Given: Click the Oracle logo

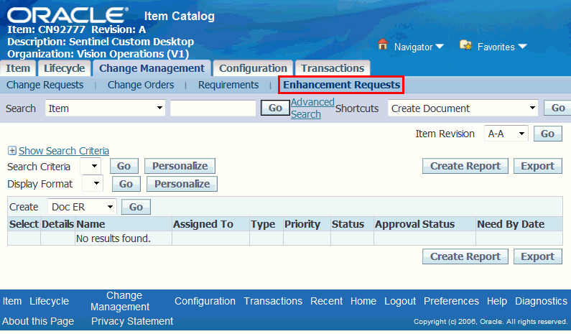Looking at the screenshot, I should tap(68, 15).
